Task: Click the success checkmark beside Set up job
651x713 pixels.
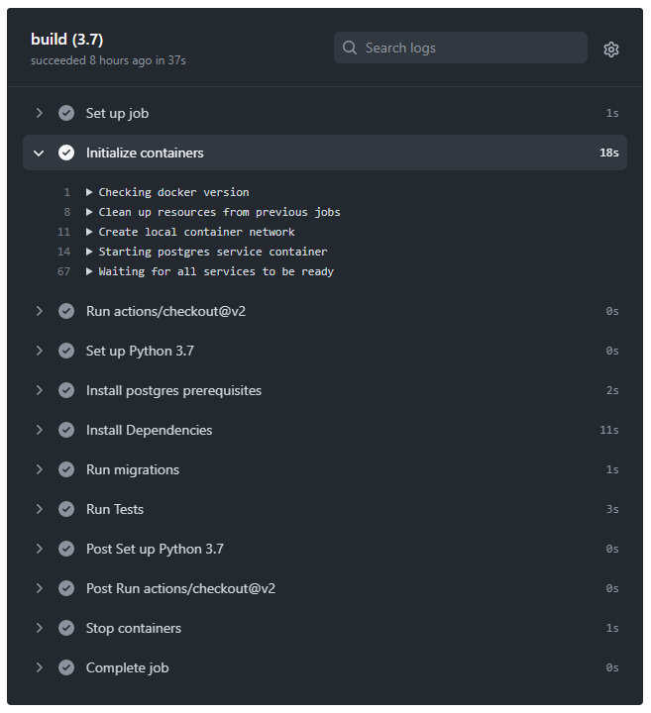Action: [66, 113]
